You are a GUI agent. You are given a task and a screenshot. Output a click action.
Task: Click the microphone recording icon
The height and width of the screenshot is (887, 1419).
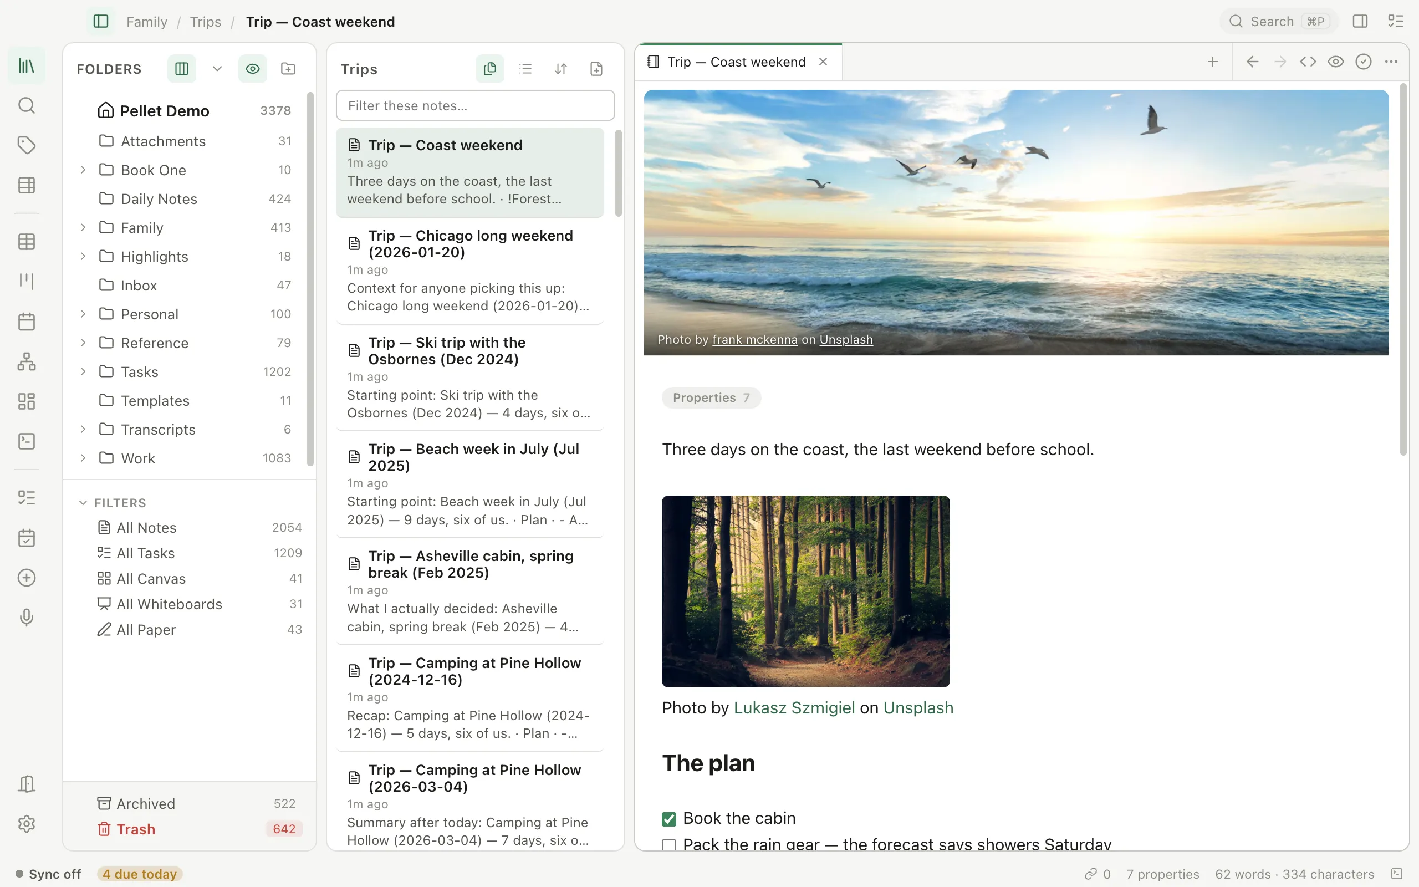pyautogui.click(x=27, y=617)
